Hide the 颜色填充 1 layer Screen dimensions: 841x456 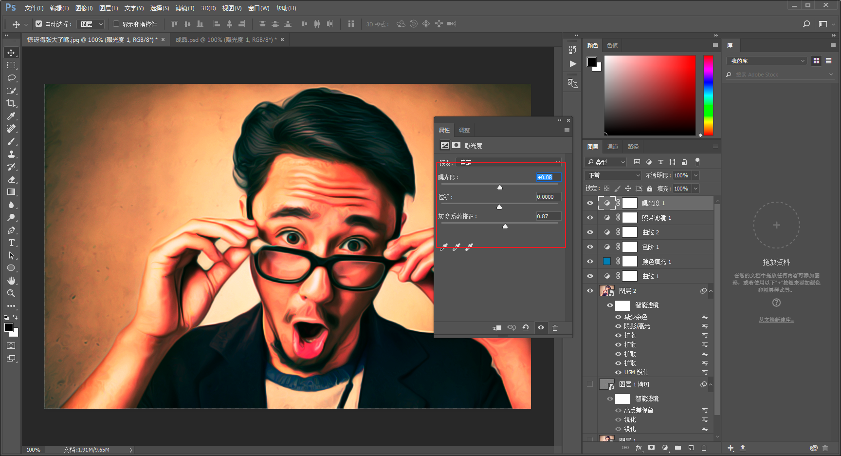coord(590,262)
